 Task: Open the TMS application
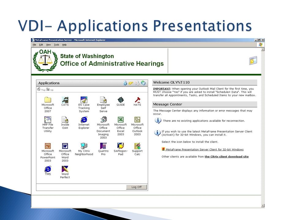(x=48, y=169)
